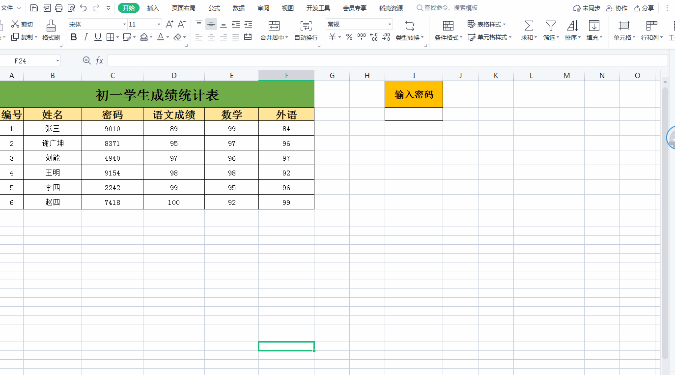Open the font name dropdown 宋体
The height and width of the screenshot is (375, 675).
(124, 24)
